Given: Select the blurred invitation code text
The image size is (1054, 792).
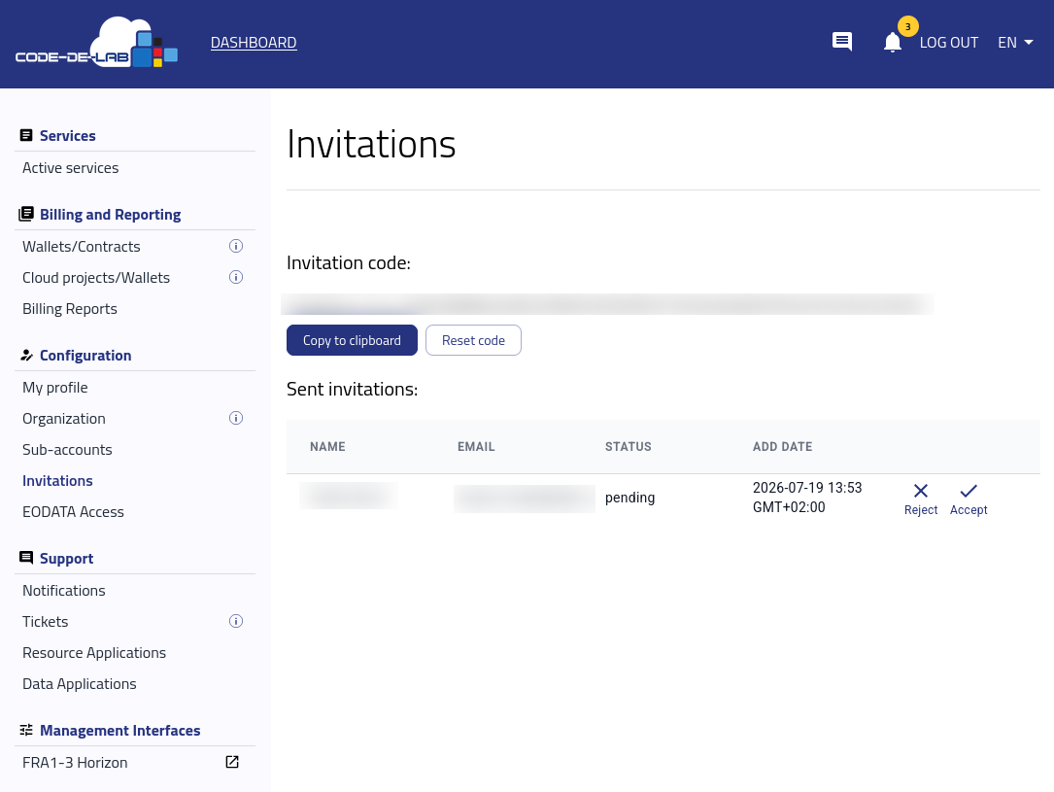Looking at the screenshot, I should [607, 304].
